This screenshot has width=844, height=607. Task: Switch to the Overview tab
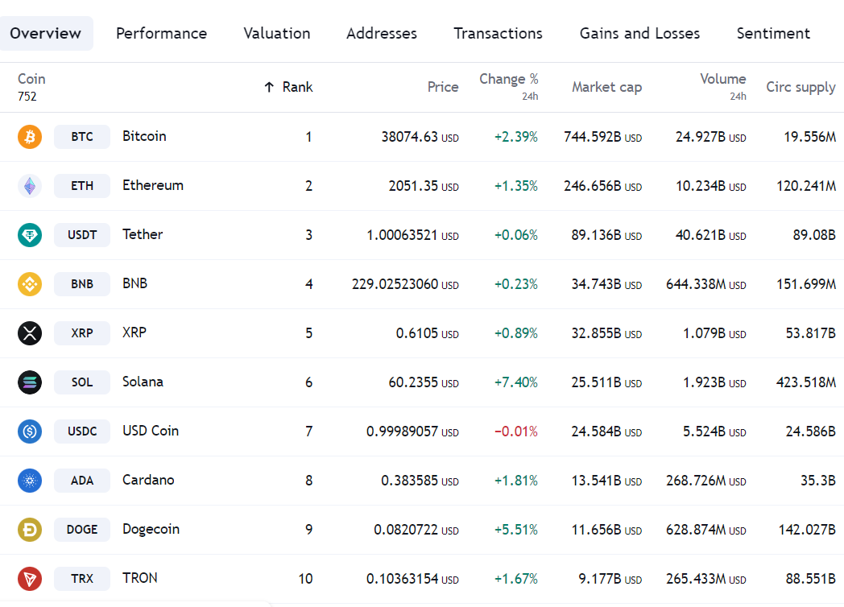[x=46, y=33]
